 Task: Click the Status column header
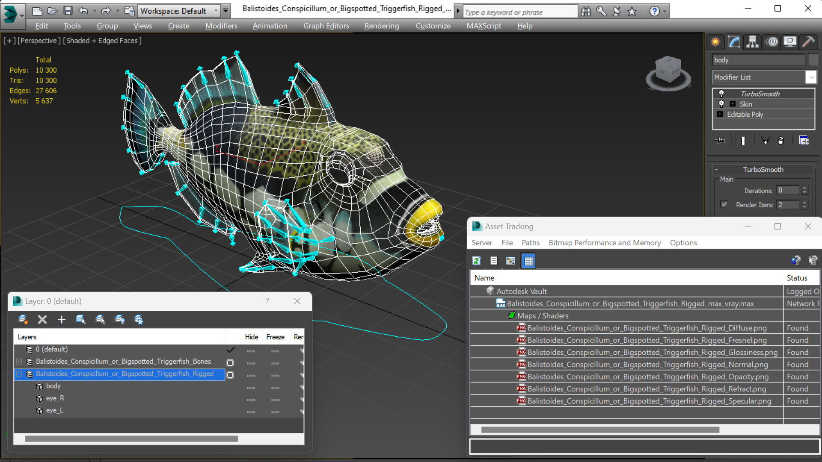[x=801, y=278]
